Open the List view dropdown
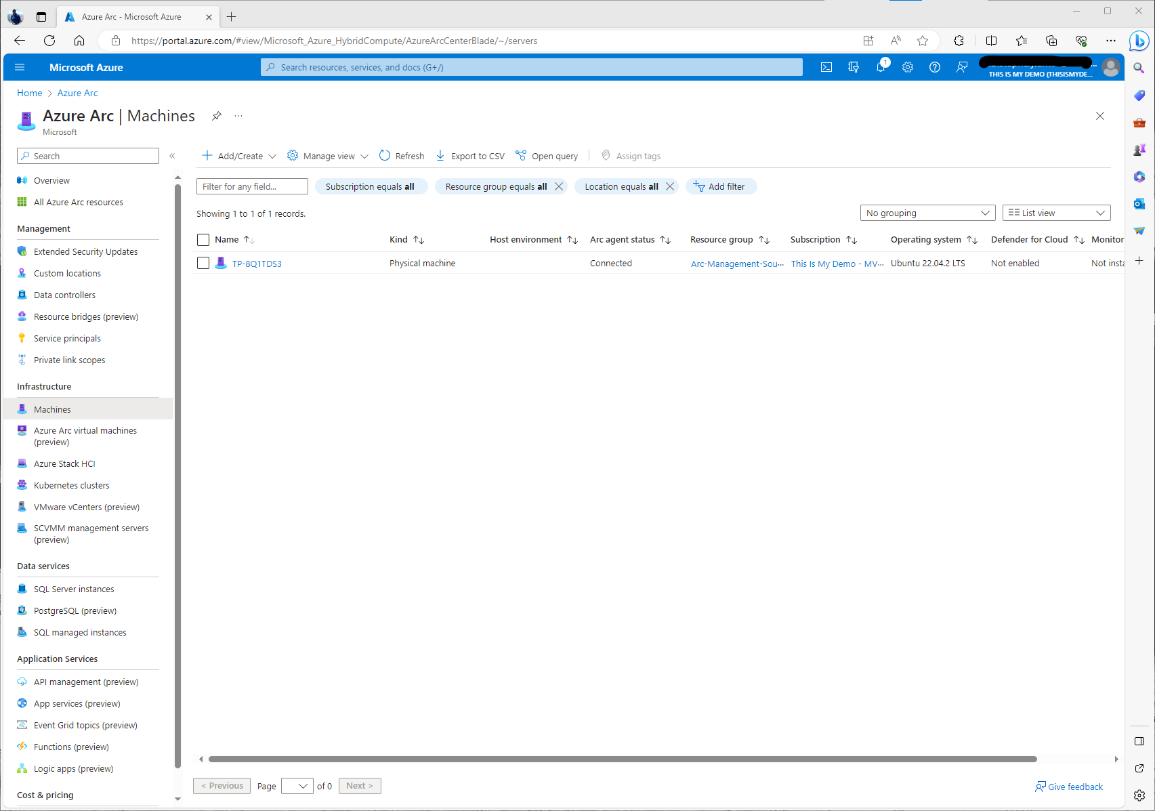 1056,213
